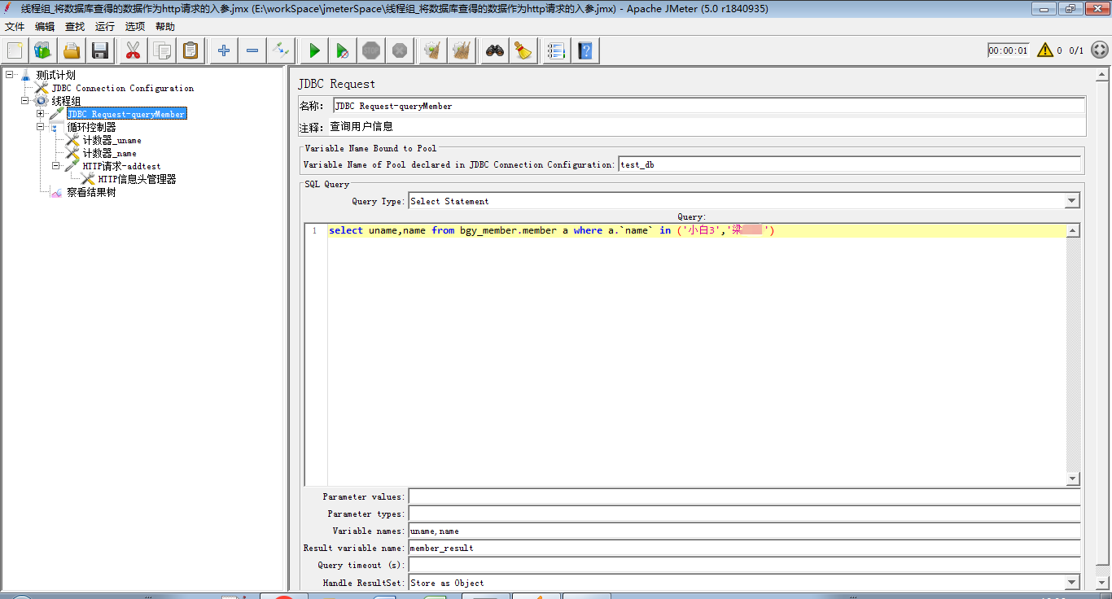1112x599 pixels.
Task: Click the Search binoculars toolbar icon
Action: [x=494, y=50]
